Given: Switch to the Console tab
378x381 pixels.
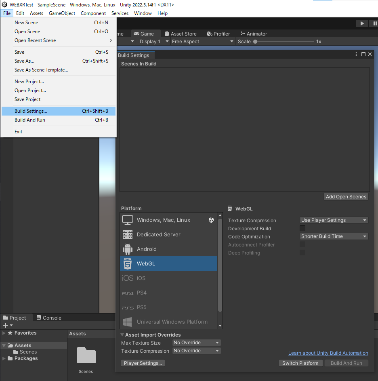Looking at the screenshot, I should (x=49, y=318).
